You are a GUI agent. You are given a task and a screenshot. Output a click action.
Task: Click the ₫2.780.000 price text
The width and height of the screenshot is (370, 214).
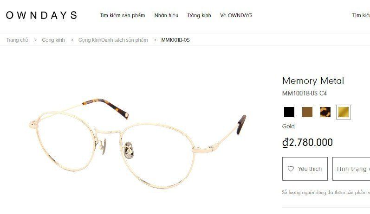coord(307,142)
